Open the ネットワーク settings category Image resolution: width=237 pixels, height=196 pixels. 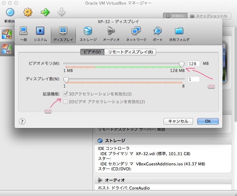click(136, 34)
